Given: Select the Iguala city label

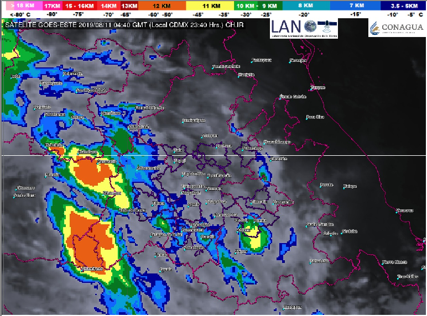Looking at the screenshot, I should (x=165, y=269).
